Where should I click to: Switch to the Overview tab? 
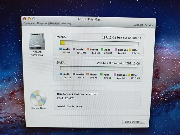(29, 23)
